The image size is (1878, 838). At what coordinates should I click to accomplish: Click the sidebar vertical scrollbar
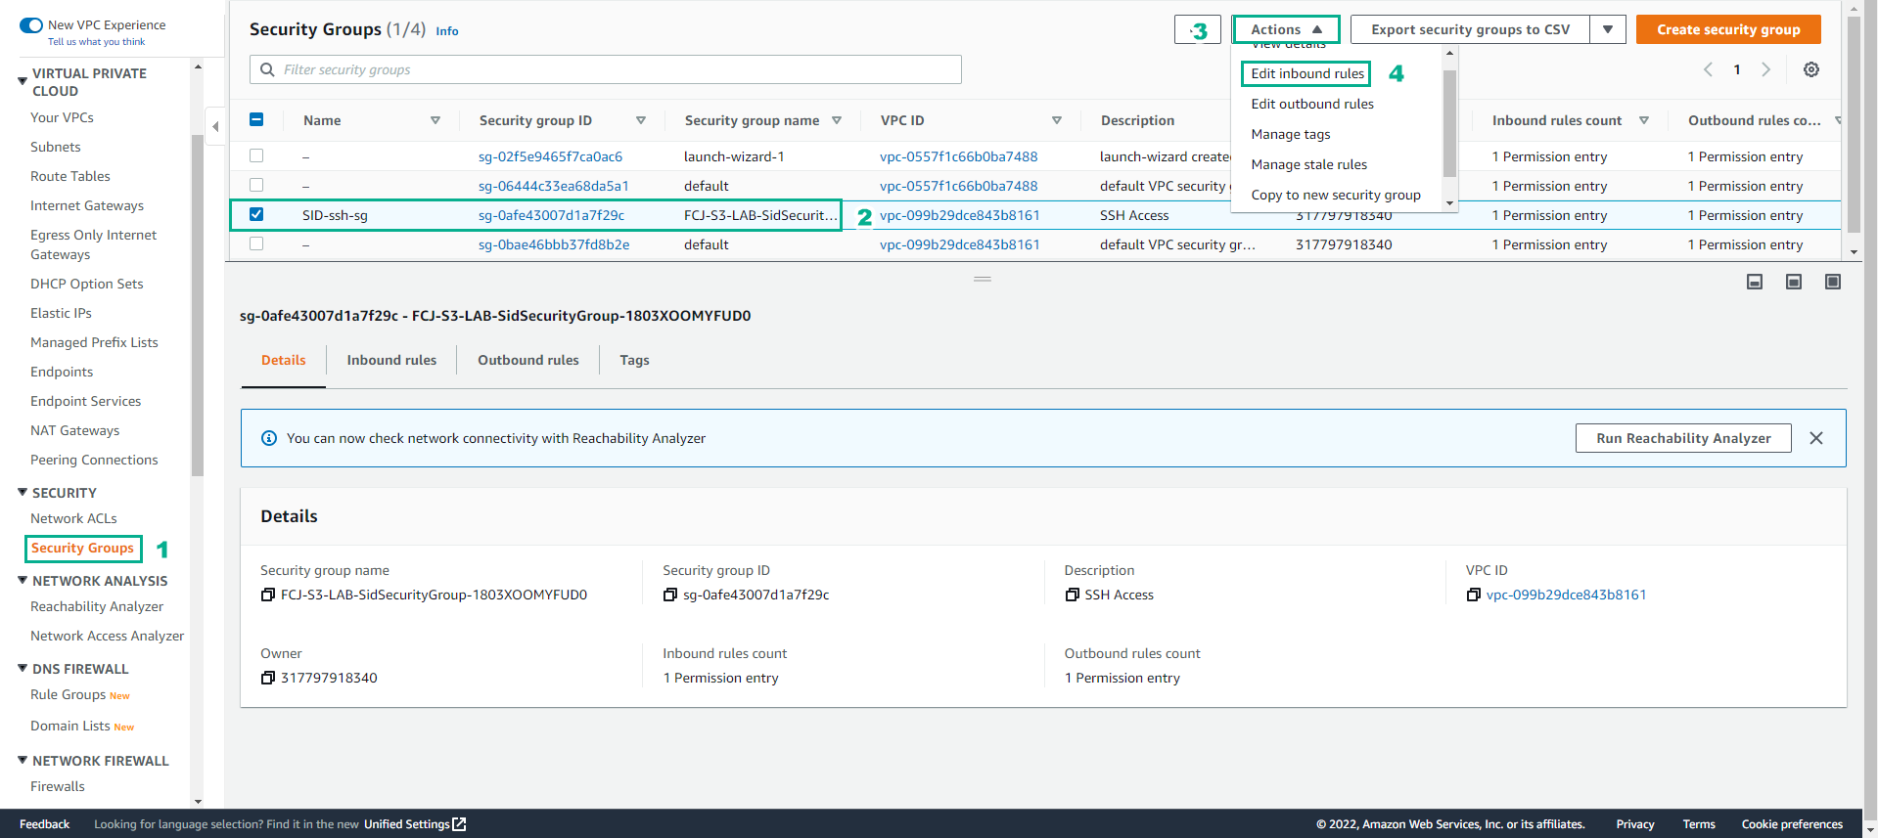(198, 303)
